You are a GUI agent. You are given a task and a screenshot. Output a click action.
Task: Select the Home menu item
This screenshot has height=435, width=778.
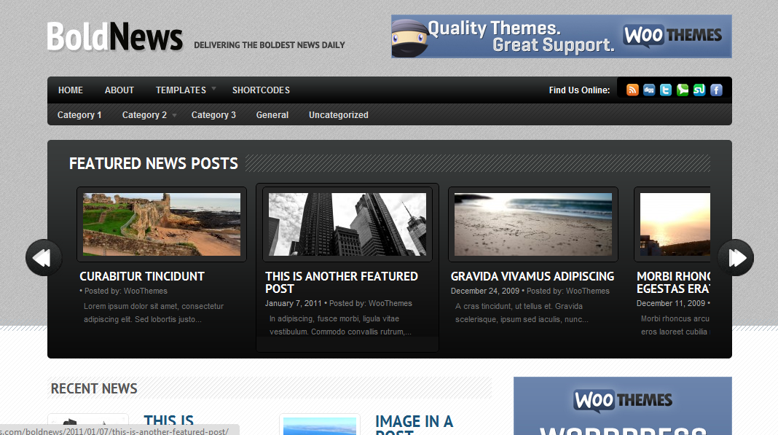tap(70, 90)
